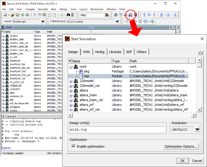207x167 pixels.
Task: Open the Bookmarks menu
Action: (97, 9)
